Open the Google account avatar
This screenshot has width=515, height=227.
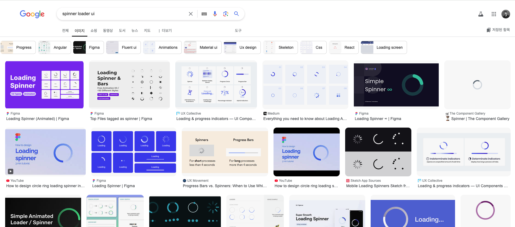(x=506, y=14)
